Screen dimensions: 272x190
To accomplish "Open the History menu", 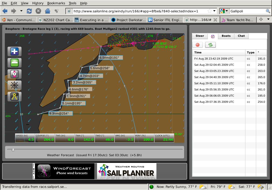I will tap(38, 3).
